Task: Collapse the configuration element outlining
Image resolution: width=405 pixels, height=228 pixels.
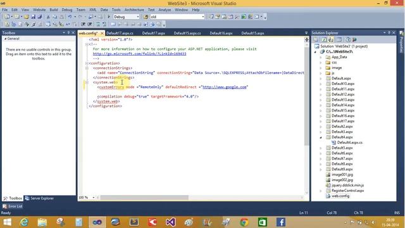Action: [87, 63]
